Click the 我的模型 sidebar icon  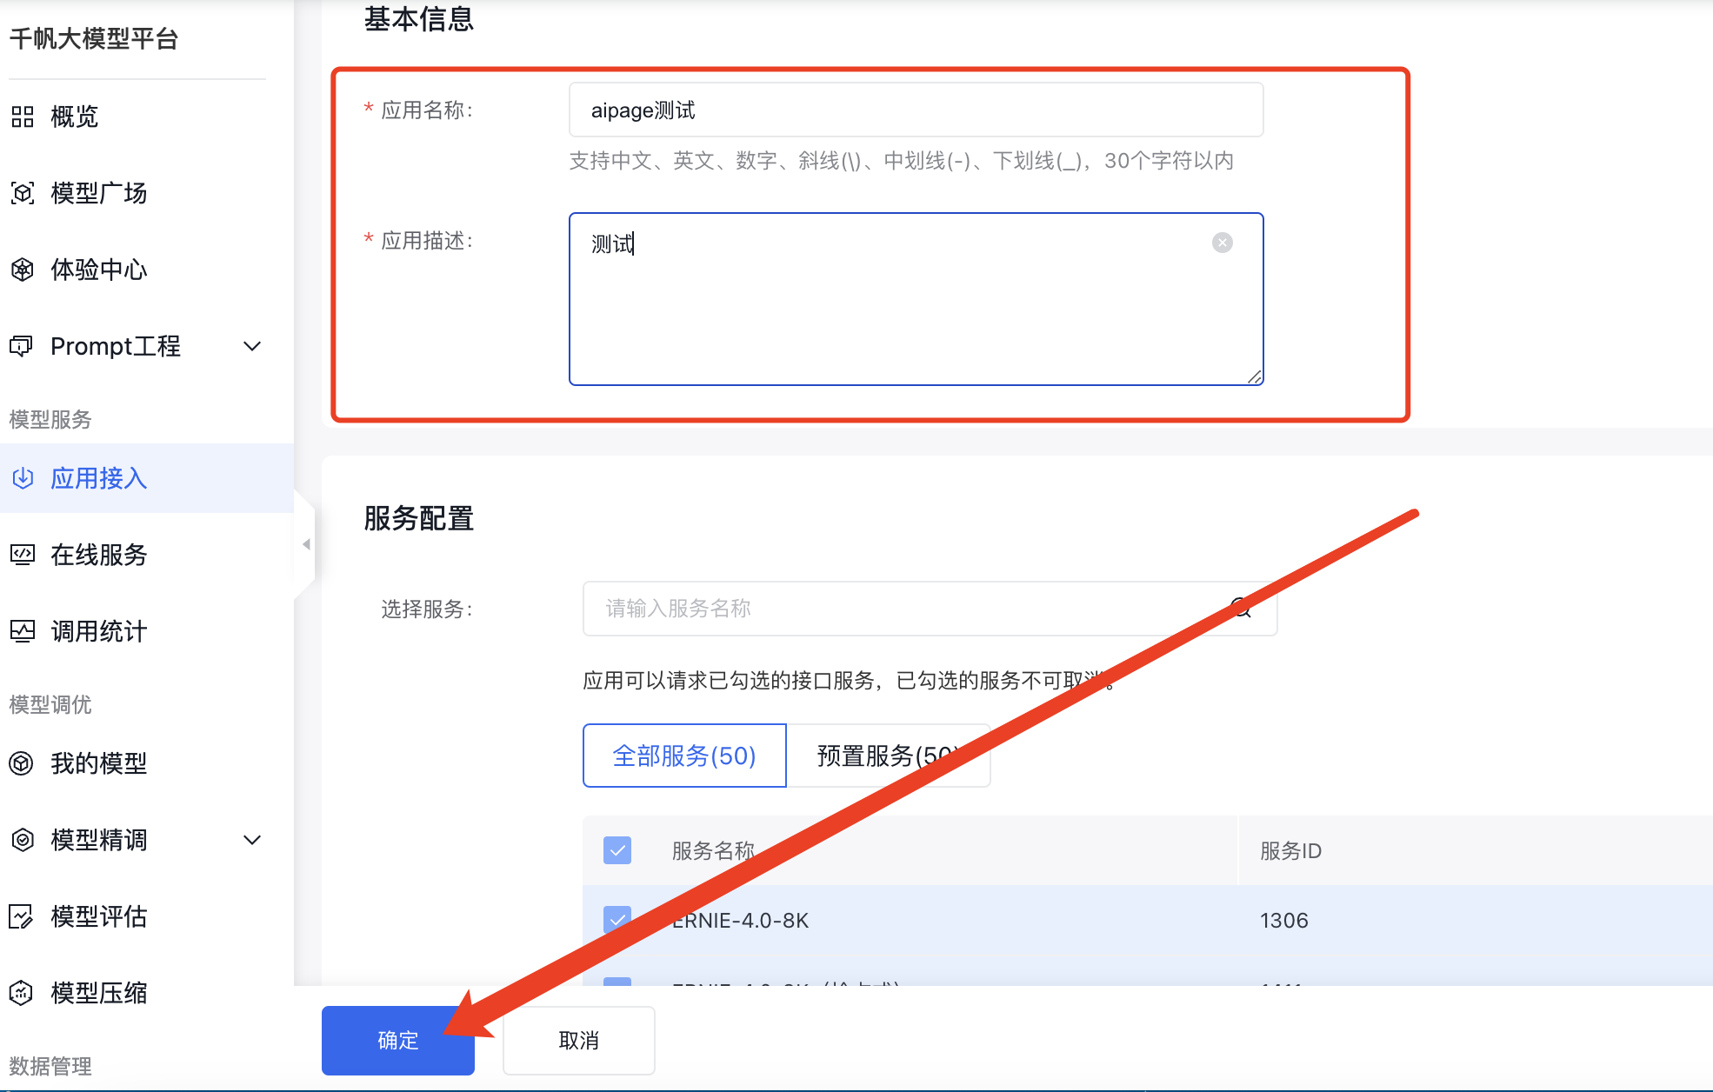pyautogui.click(x=23, y=763)
